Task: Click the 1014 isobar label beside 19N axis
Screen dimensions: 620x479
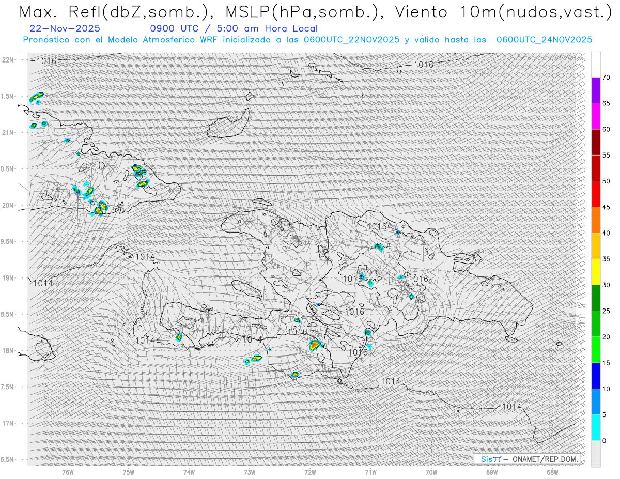Action: coord(43,283)
